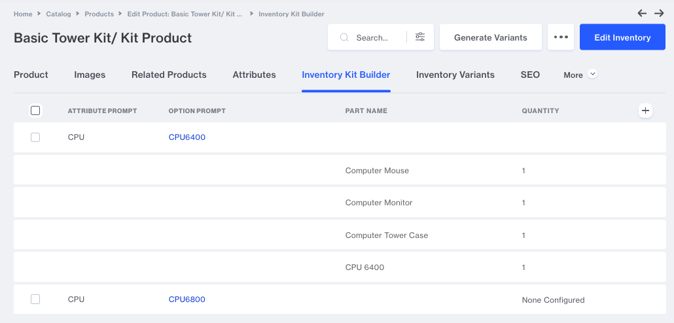Open the three-dots more actions menu
The height and width of the screenshot is (323, 674).
[x=561, y=37]
